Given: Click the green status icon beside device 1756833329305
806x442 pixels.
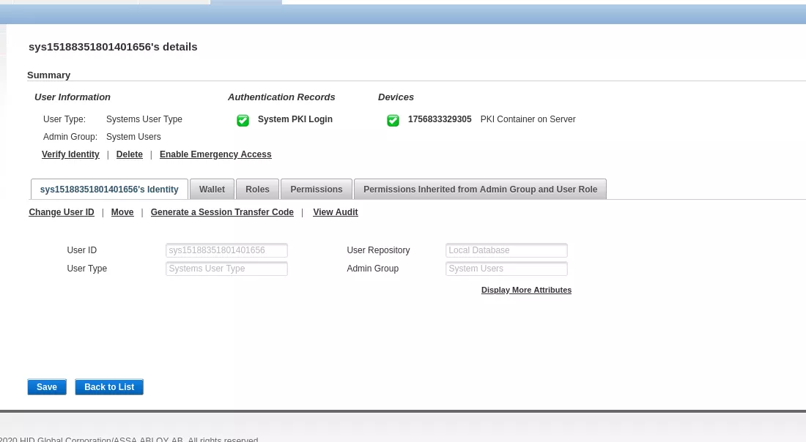Looking at the screenshot, I should [393, 120].
